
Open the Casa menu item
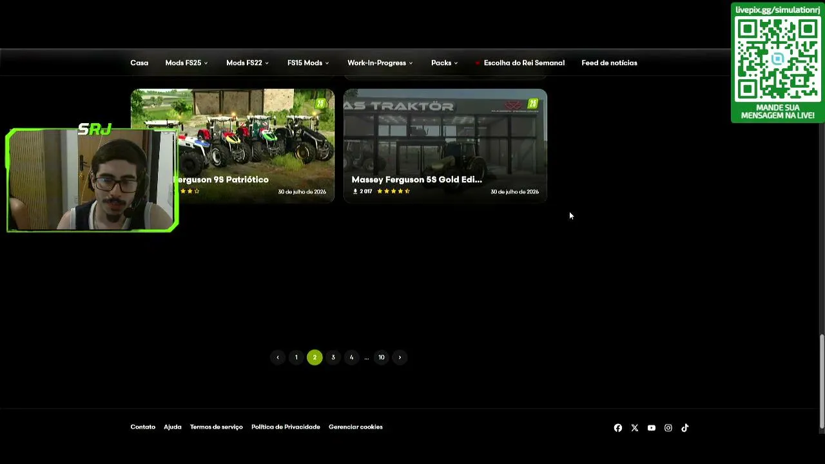(139, 63)
